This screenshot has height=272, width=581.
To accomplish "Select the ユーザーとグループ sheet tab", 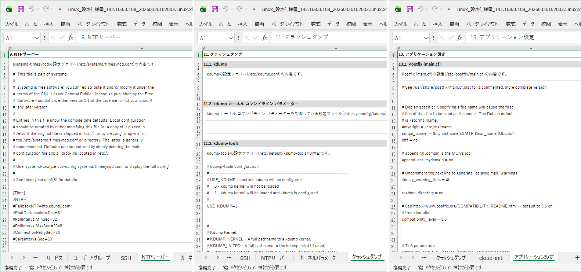I will tap(91, 258).
